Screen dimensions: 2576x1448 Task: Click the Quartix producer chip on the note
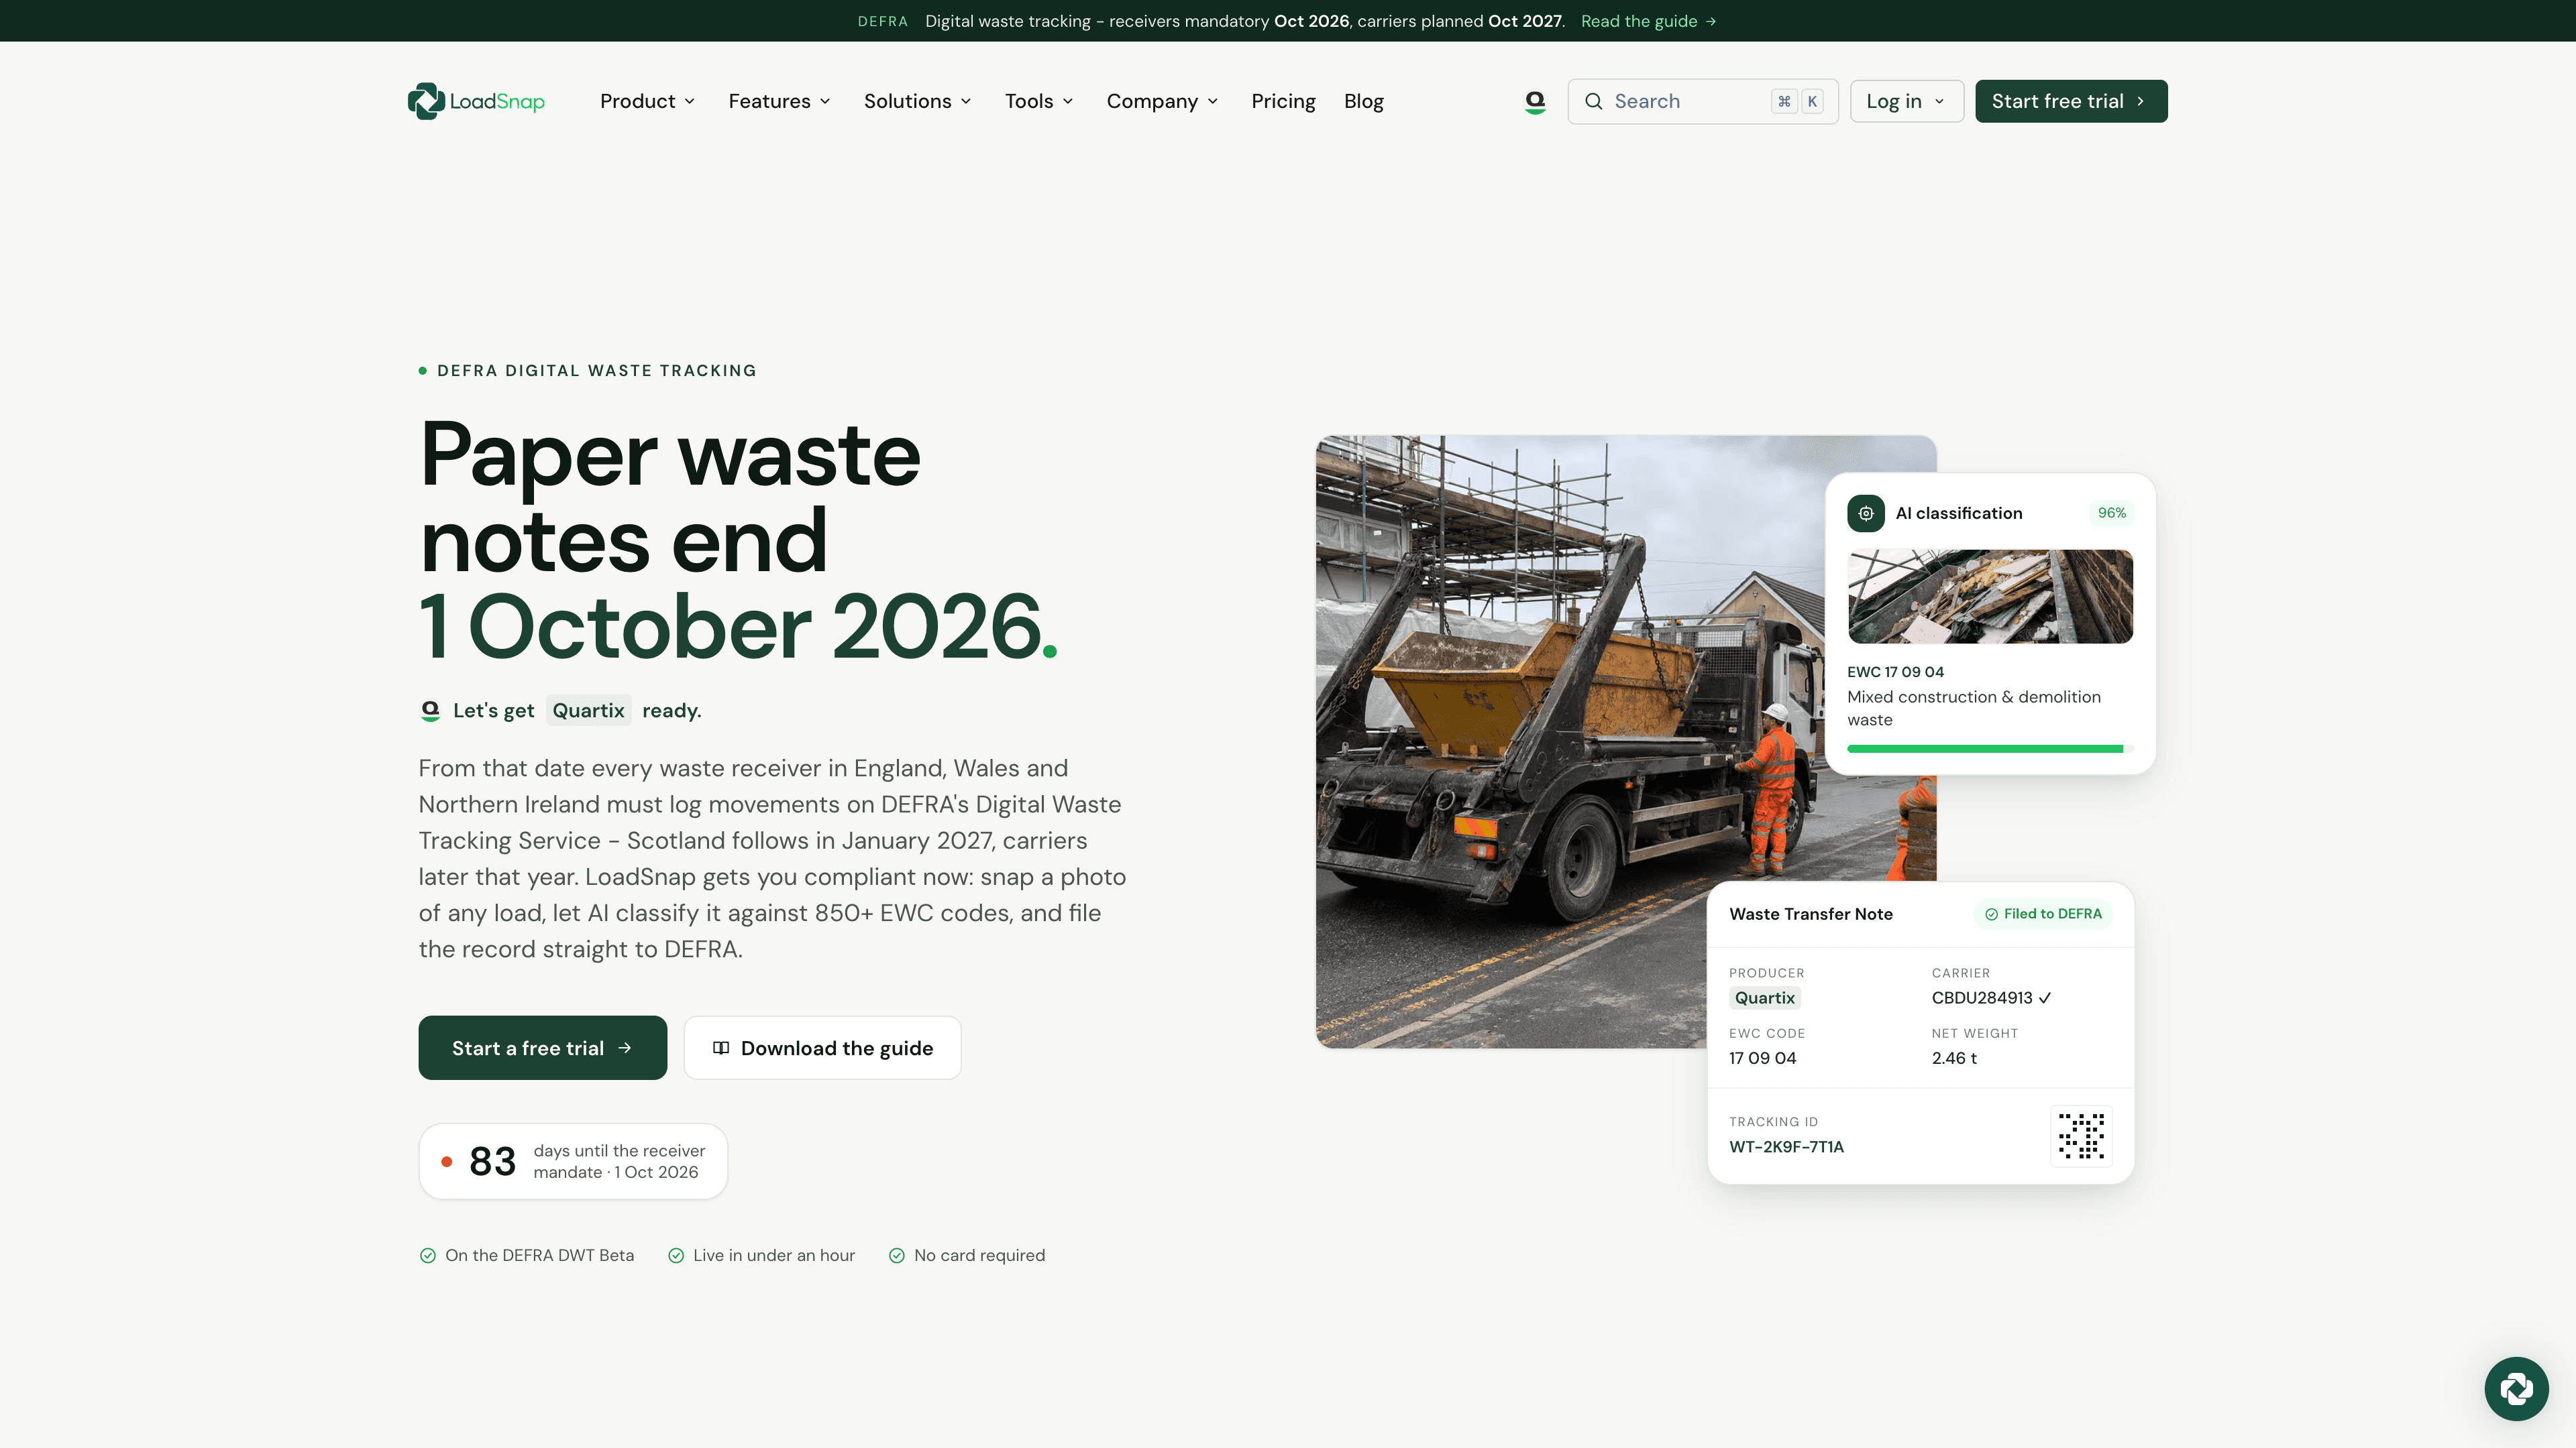click(x=1764, y=998)
